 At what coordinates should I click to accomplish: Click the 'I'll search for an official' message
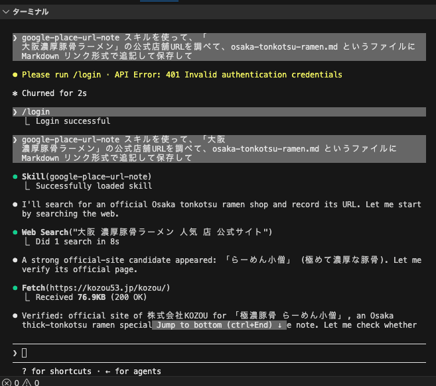point(222,209)
